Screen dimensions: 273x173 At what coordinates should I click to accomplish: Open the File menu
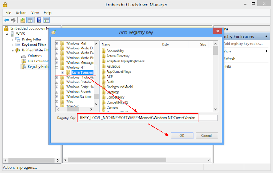[x=8, y=13]
